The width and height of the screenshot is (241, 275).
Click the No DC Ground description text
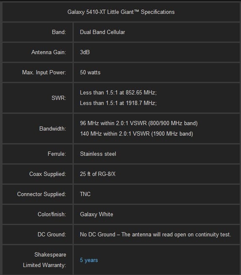(155, 235)
